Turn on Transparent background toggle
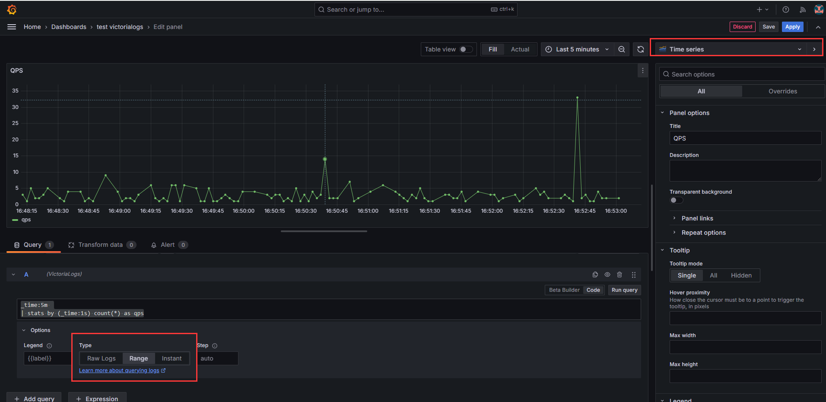 [x=676, y=200]
